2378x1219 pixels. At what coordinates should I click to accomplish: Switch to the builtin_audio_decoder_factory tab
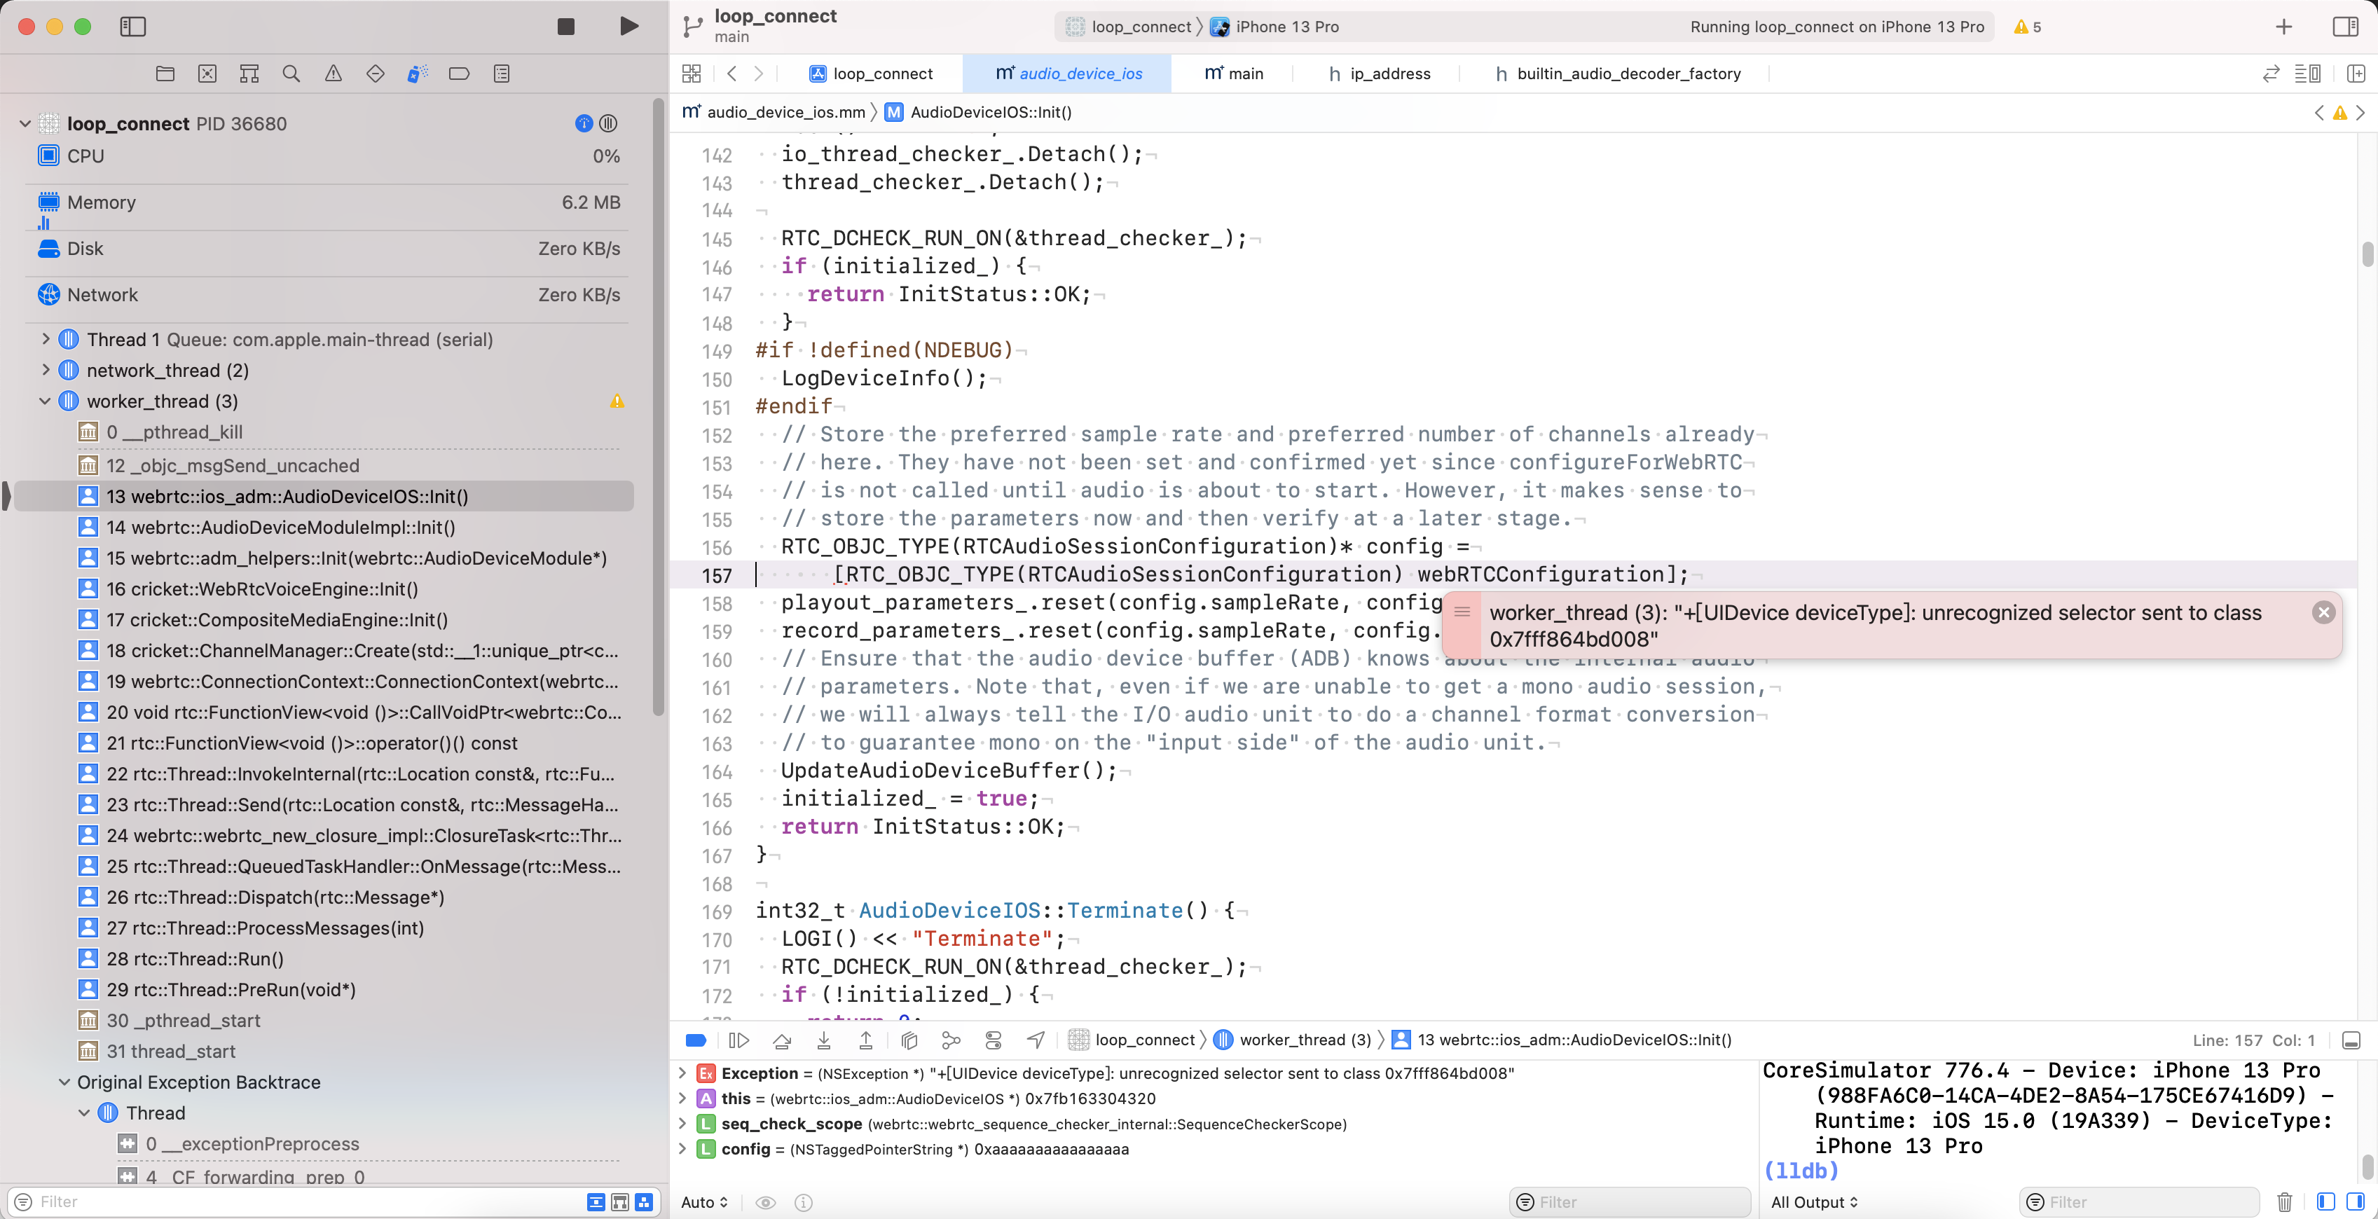tap(1617, 74)
